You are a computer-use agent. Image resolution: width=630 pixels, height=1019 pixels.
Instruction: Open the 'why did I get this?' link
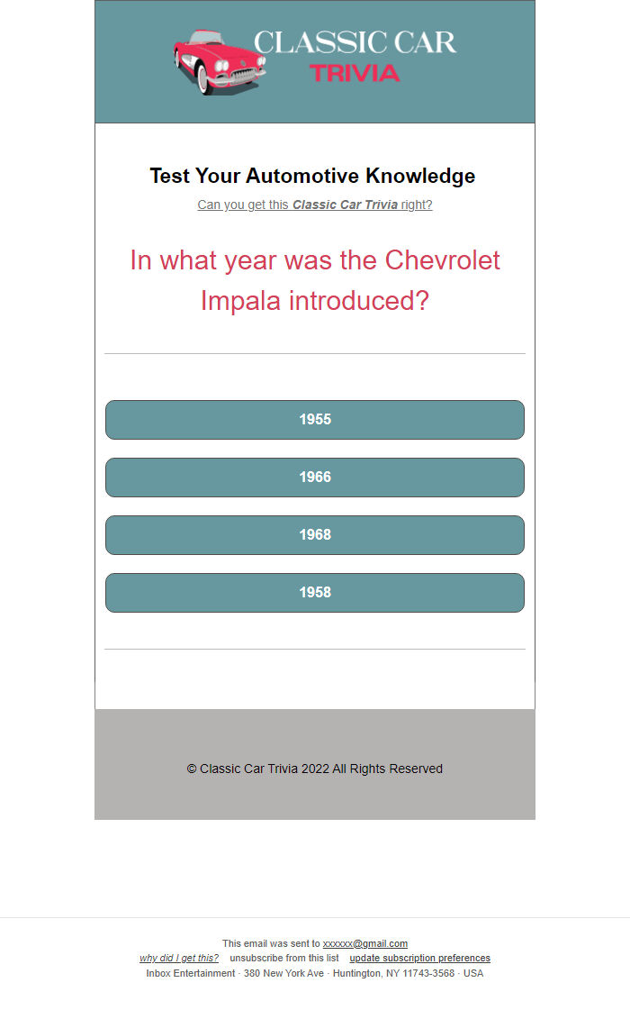(179, 958)
